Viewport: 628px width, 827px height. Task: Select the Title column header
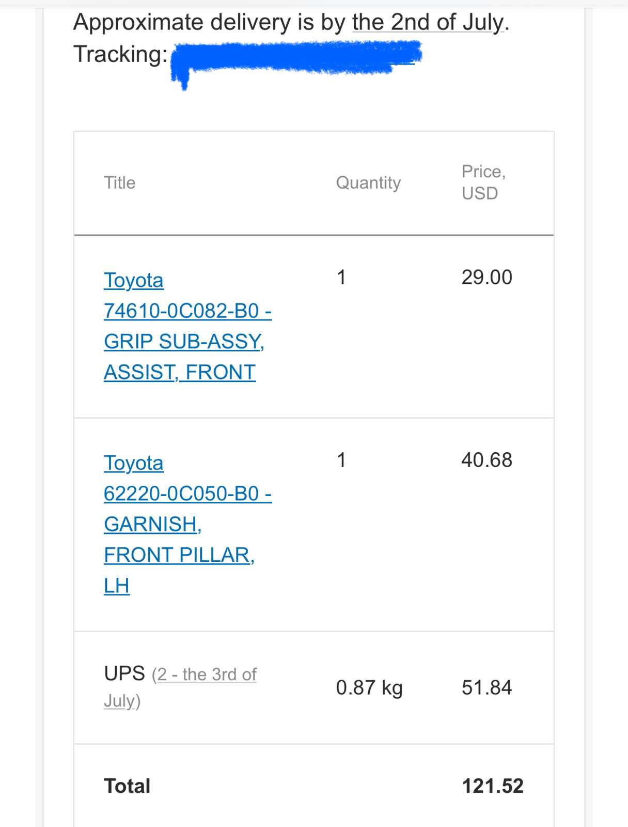point(120,182)
